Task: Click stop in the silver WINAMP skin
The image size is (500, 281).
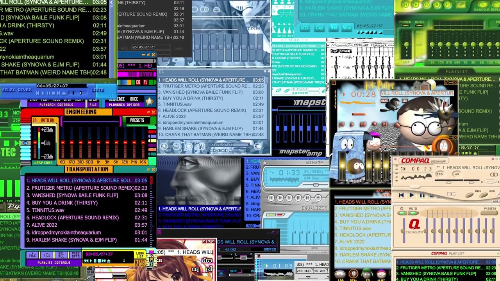Action: [298, 198]
